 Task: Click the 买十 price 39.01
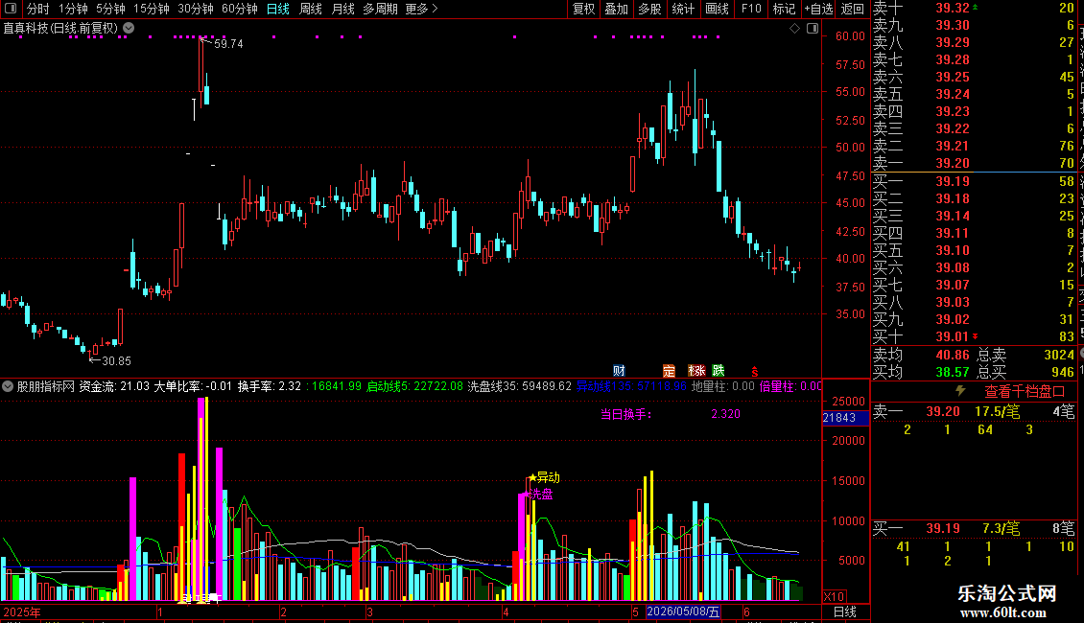953,336
